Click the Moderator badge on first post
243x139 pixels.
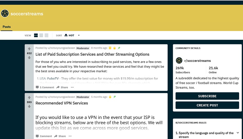83,48
